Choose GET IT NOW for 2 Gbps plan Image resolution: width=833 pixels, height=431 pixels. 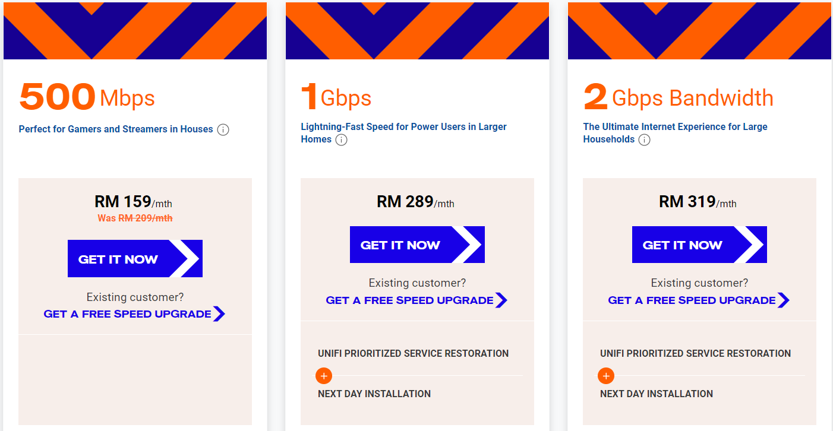(699, 245)
